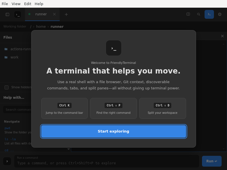Focus the Search commands field
The image size is (227, 170).
coord(17,110)
